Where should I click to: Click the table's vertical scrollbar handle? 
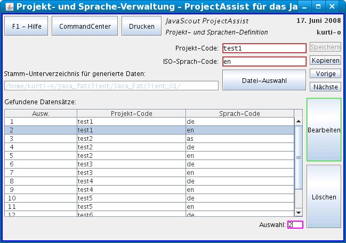[x=299, y=157]
